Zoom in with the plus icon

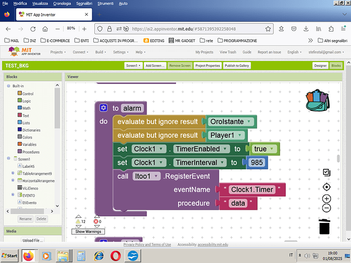(x=326, y=199)
